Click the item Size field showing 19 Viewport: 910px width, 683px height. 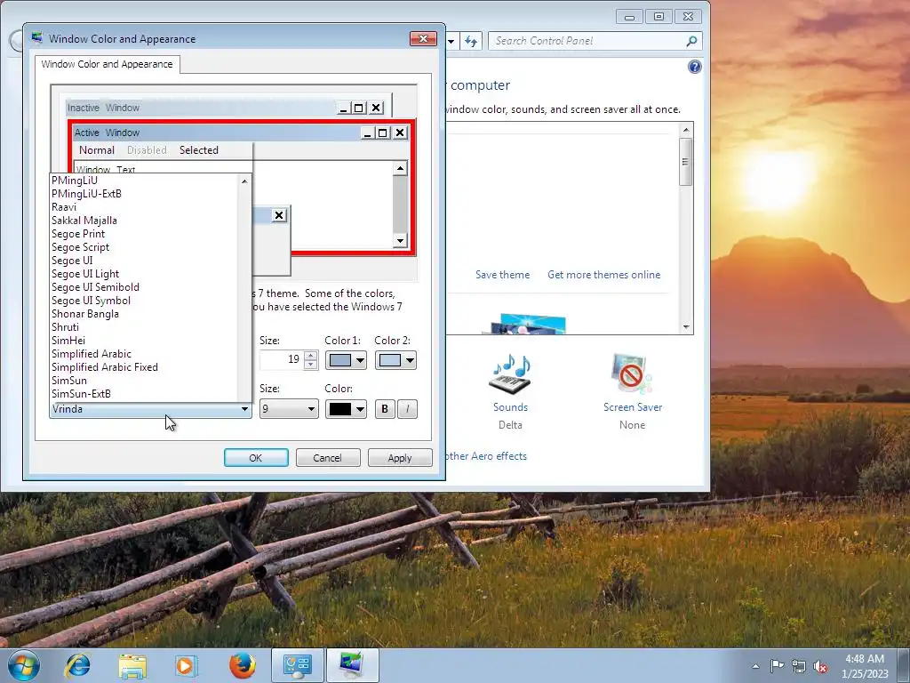coord(282,359)
